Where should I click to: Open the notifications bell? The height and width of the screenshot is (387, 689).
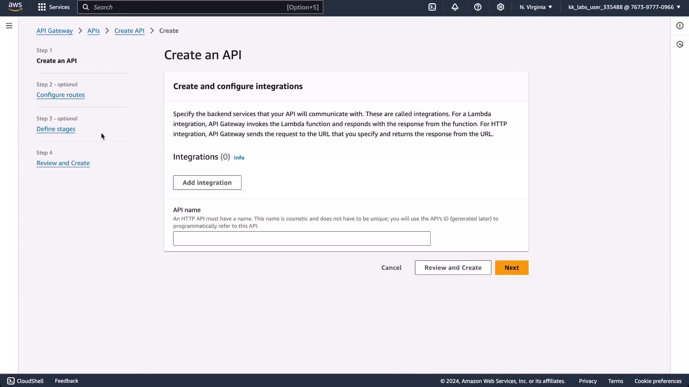pyautogui.click(x=455, y=7)
